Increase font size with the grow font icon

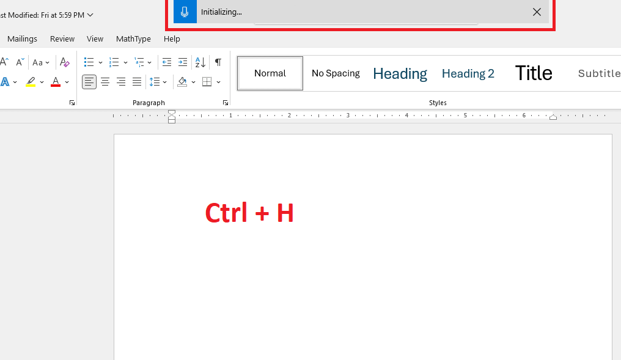(x=4, y=62)
